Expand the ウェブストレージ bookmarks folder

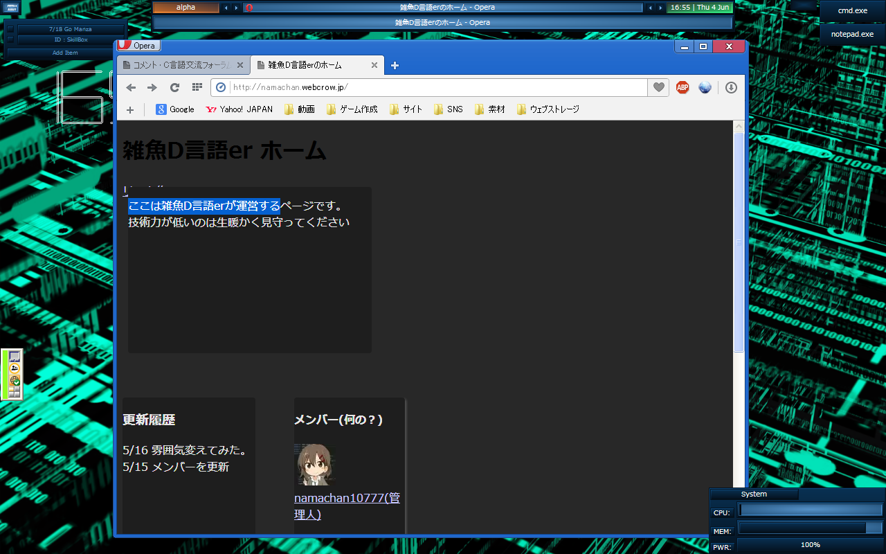(x=548, y=109)
